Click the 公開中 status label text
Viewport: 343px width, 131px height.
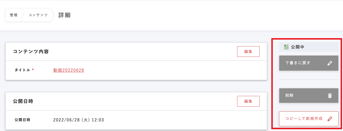click(x=297, y=47)
